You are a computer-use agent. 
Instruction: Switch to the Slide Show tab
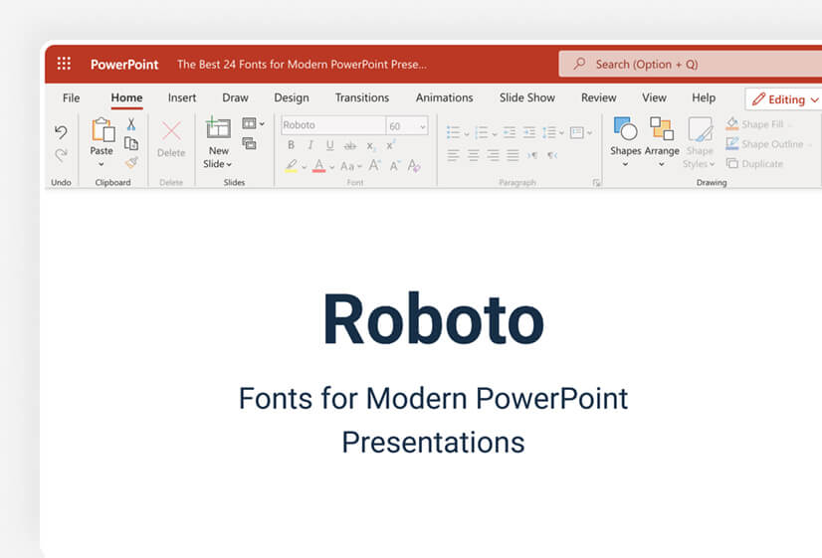click(x=527, y=98)
